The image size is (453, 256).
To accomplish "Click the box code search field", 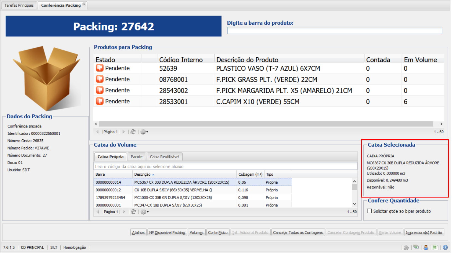I will [225, 167].
